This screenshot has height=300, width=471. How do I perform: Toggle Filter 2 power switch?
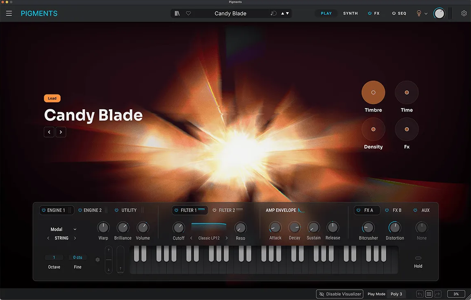[x=214, y=210]
